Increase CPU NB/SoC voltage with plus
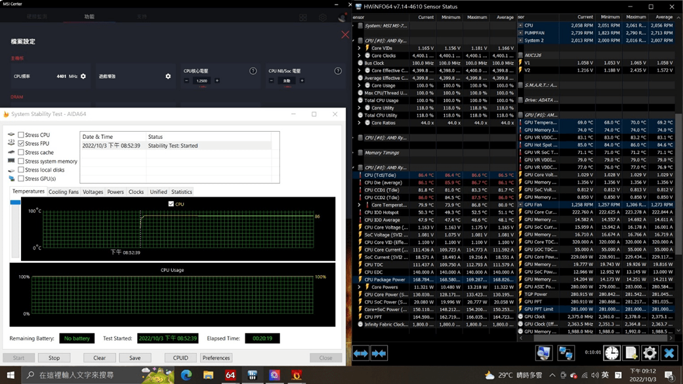This screenshot has width=683, height=384. coord(302,81)
